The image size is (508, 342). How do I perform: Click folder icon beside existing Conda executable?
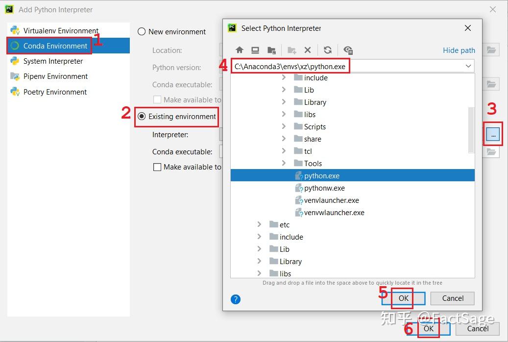(491, 152)
